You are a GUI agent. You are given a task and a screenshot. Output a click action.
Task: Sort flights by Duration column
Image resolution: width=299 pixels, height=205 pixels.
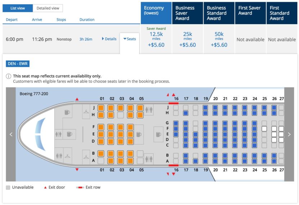click(87, 20)
